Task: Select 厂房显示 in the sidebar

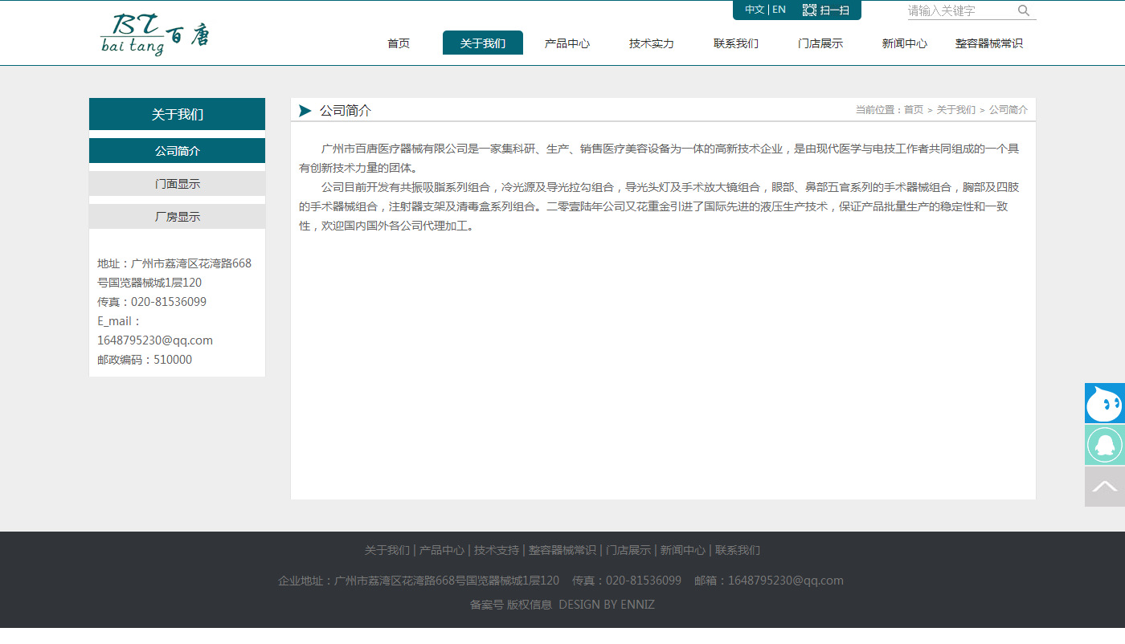Action: [178, 217]
